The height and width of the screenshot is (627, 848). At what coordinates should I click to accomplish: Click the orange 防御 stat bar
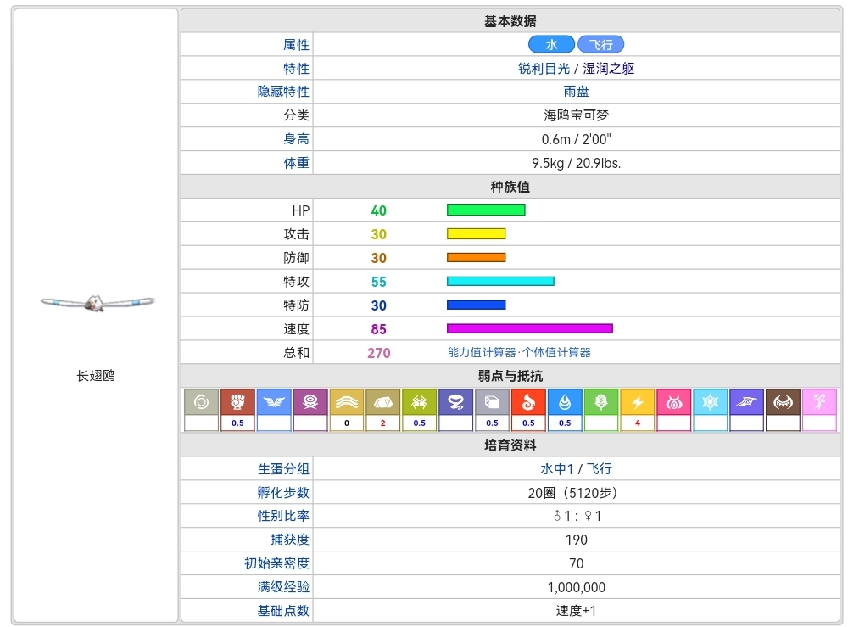pyautogui.click(x=477, y=258)
